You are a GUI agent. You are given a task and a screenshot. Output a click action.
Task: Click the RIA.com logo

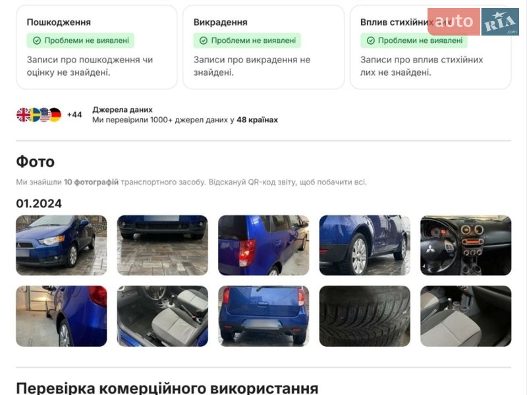tap(500, 22)
